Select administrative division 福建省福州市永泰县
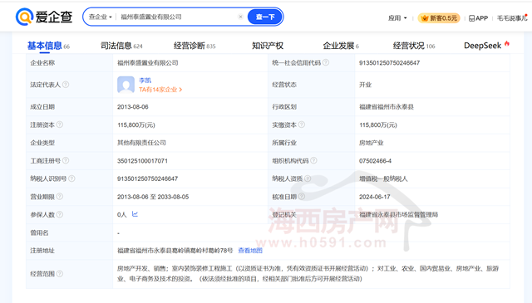Image resolution: width=532 pixels, height=303 pixels. 387,107
